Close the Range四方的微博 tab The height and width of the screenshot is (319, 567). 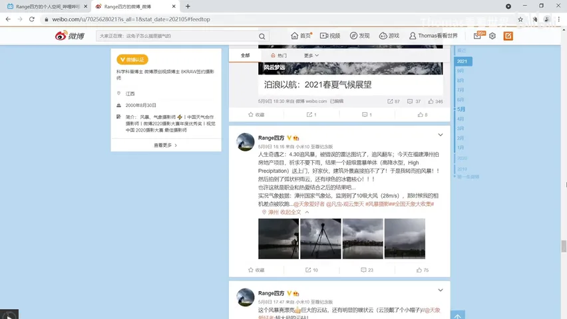[174, 7]
